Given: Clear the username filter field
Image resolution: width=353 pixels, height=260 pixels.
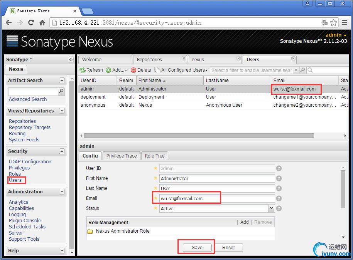Looking at the screenshot, I should pos(296,70).
